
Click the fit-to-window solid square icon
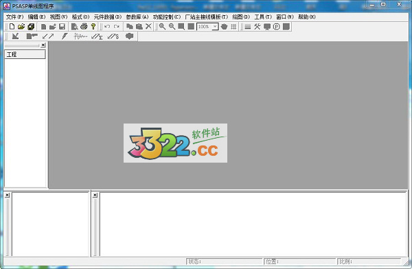tap(191, 27)
